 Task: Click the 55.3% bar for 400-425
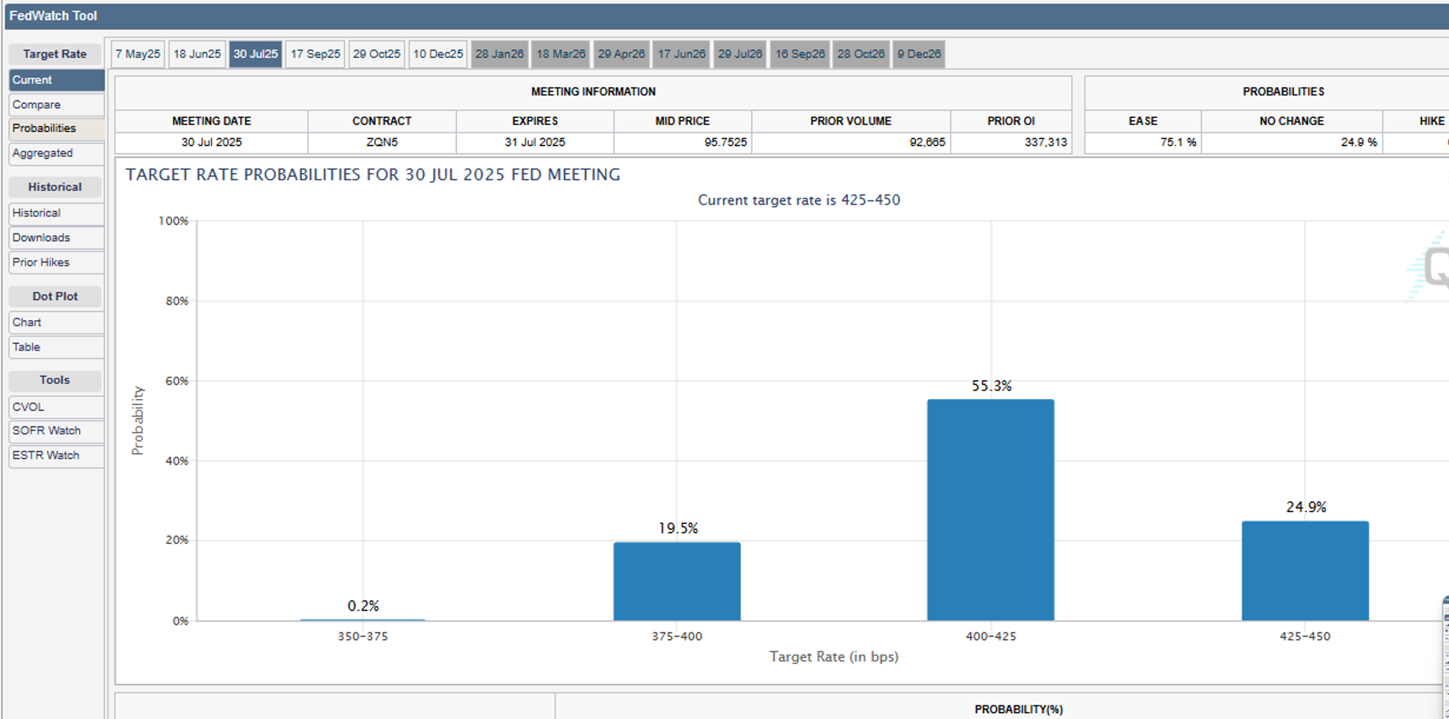point(990,509)
